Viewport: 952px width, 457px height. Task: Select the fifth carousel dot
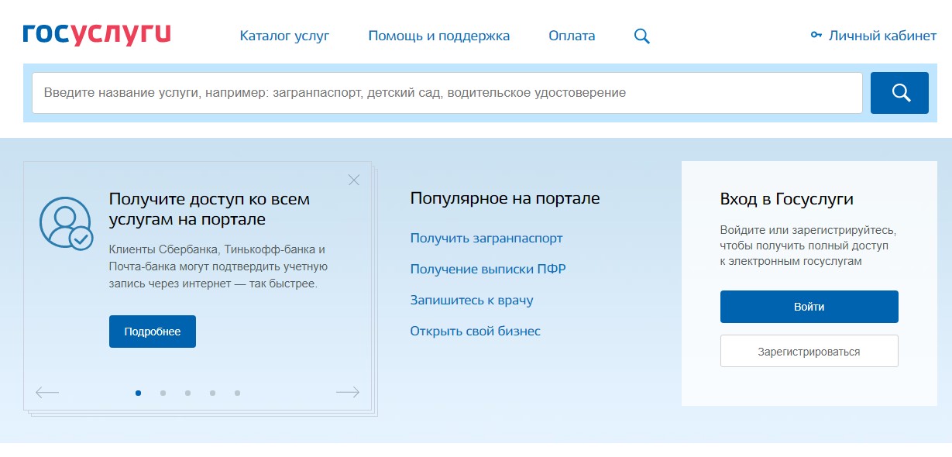point(237,393)
